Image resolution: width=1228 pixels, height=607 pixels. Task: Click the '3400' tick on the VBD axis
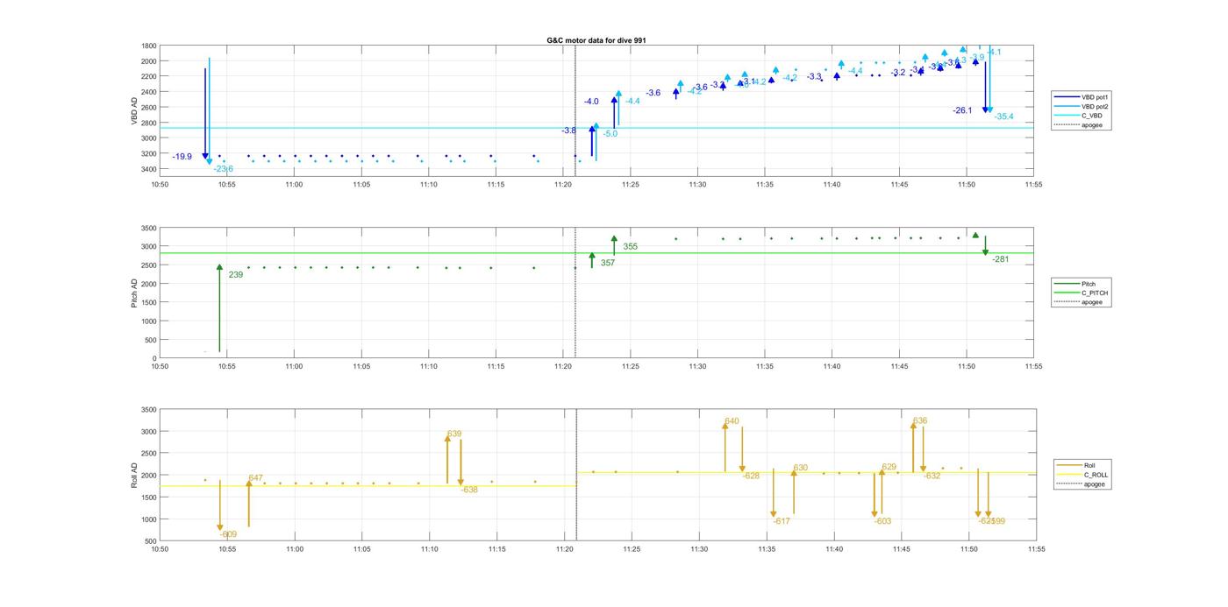click(x=149, y=169)
